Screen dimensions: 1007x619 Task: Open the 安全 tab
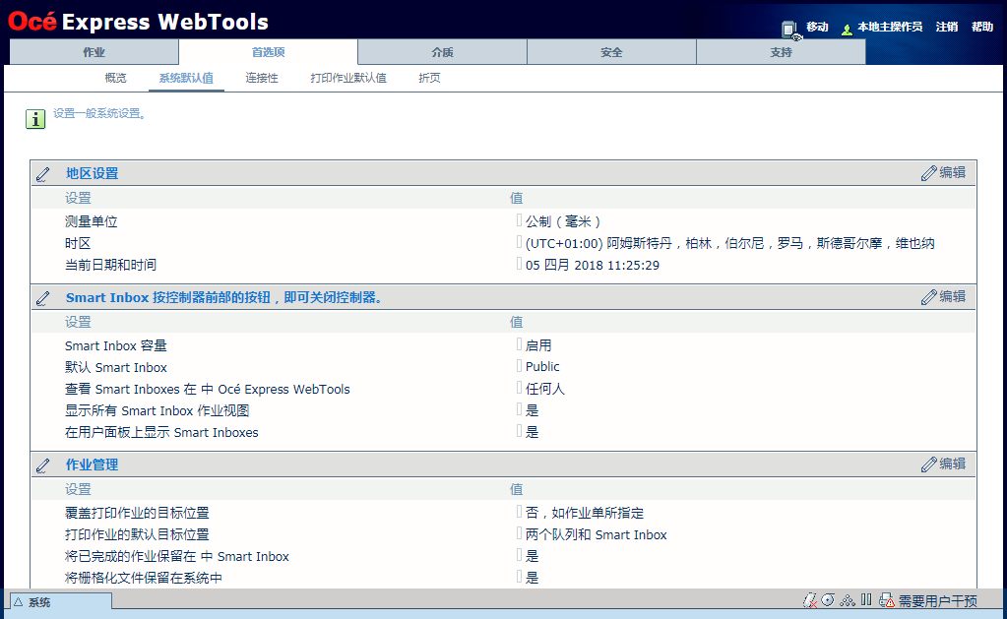[611, 52]
